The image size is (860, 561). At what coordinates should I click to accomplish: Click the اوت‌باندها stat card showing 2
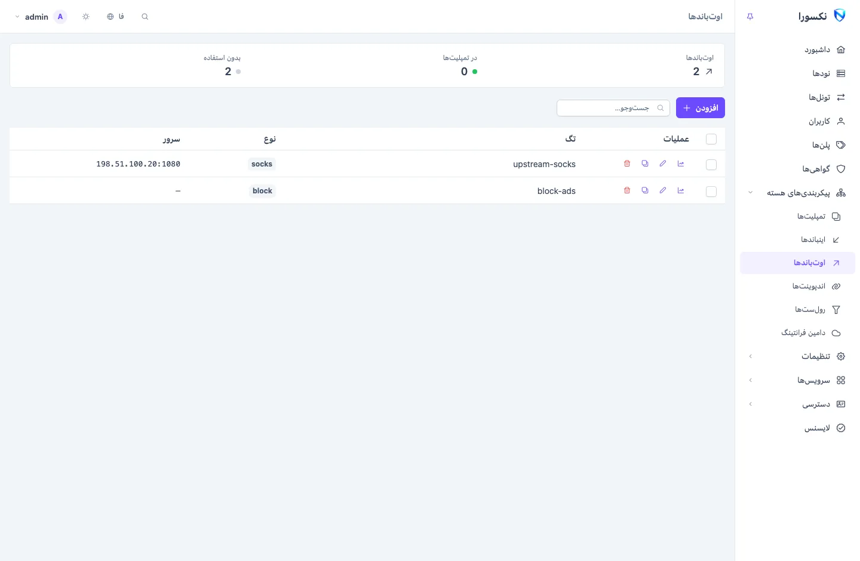coord(699,65)
